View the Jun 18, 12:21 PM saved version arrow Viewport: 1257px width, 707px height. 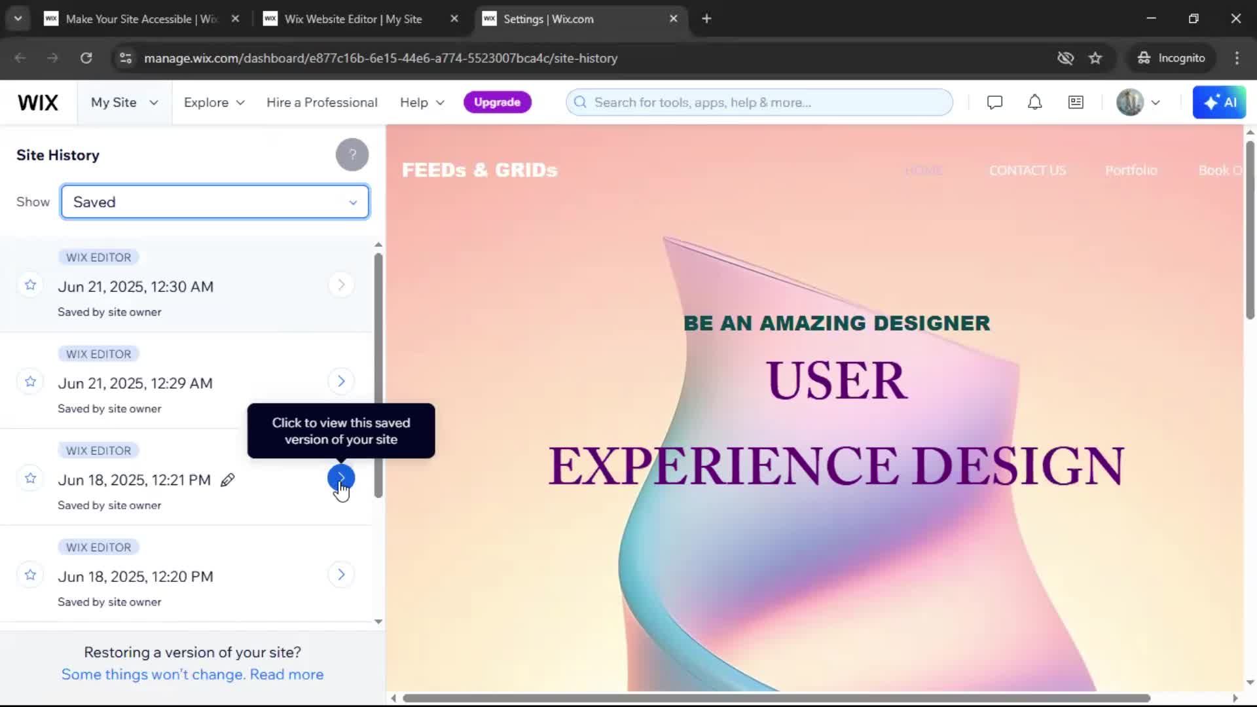coord(341,479)
